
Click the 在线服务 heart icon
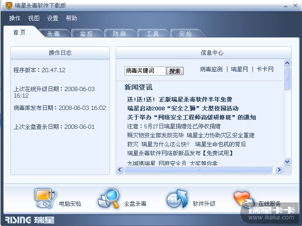coord(244,200)
